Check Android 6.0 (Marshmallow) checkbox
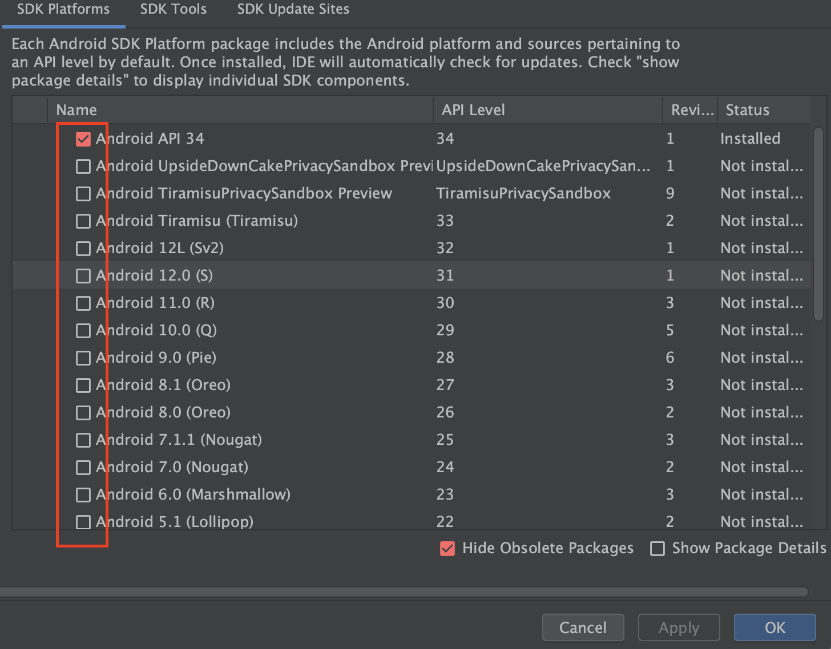The width and height of the screenshot is (831, 649). click(83, 495)
